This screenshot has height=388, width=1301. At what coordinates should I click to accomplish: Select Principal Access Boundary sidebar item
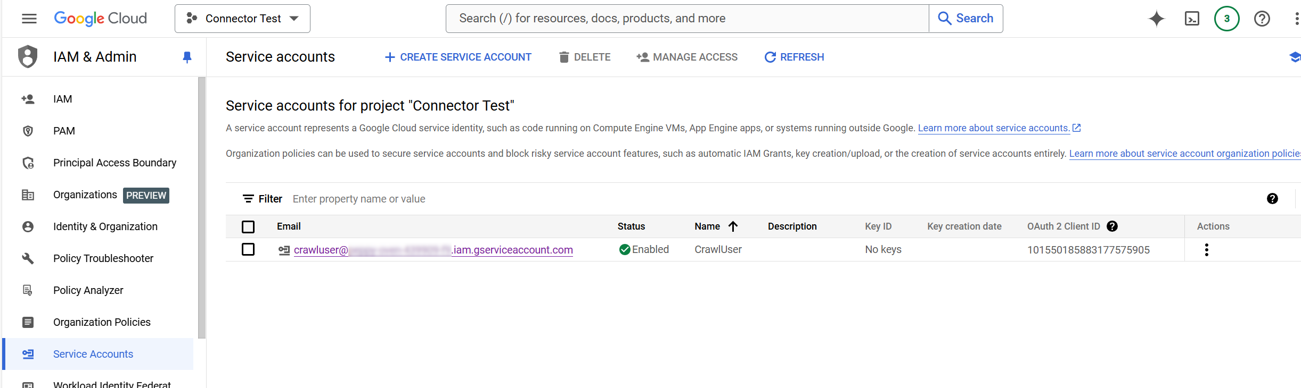pyautogui.click(x=98, y=163)
